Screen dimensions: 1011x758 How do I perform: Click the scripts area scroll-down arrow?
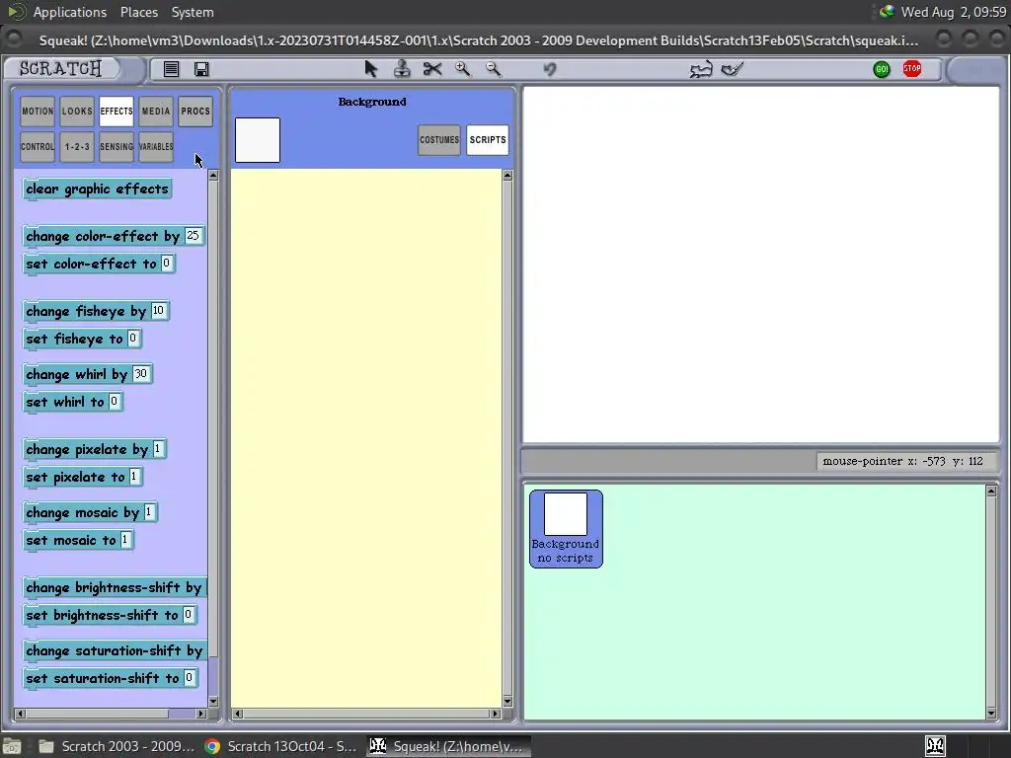(507, 702)
